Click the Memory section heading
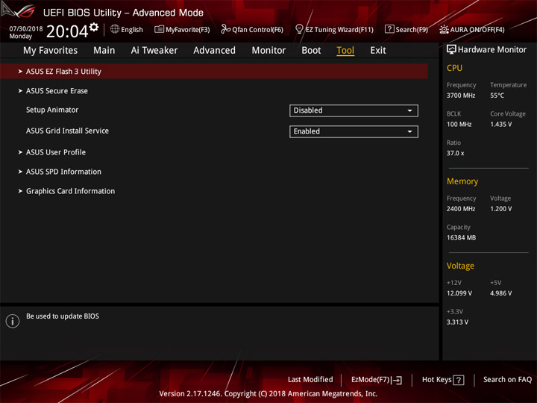537x403 pixels. (x=462, y=181)
